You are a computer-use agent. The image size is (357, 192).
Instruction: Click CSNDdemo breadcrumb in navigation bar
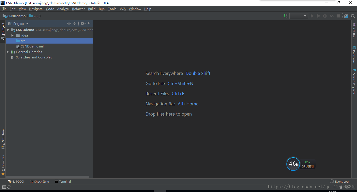14,16
